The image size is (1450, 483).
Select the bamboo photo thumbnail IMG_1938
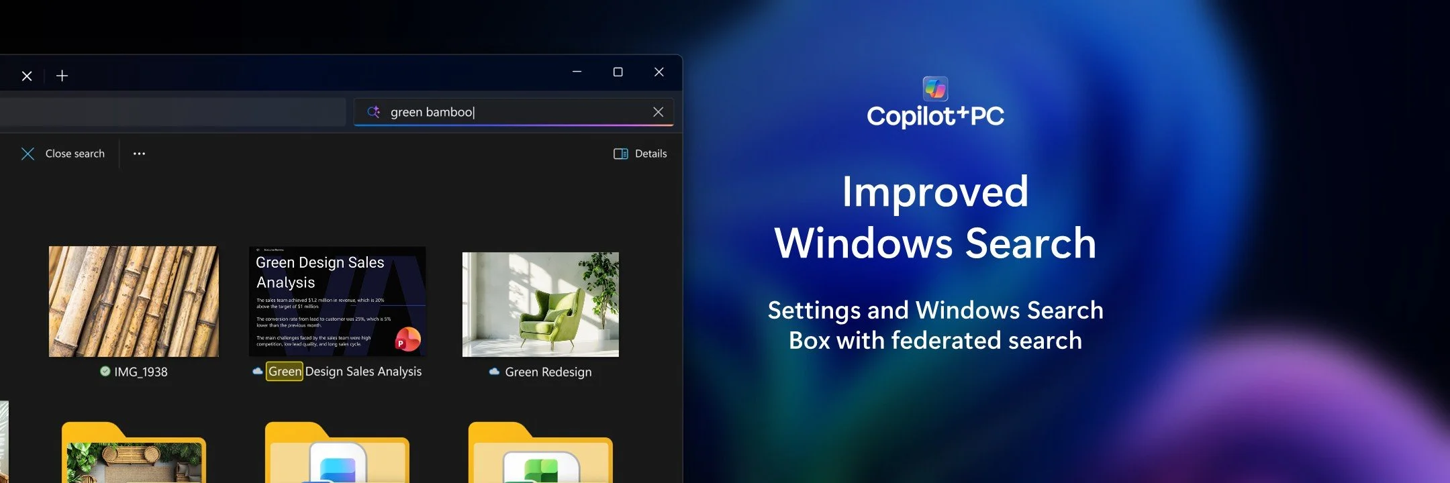[x=134, y=301]
